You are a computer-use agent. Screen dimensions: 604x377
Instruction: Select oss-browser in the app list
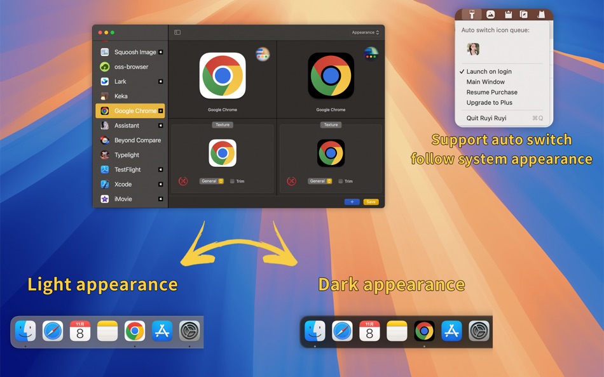coord(130,67)
